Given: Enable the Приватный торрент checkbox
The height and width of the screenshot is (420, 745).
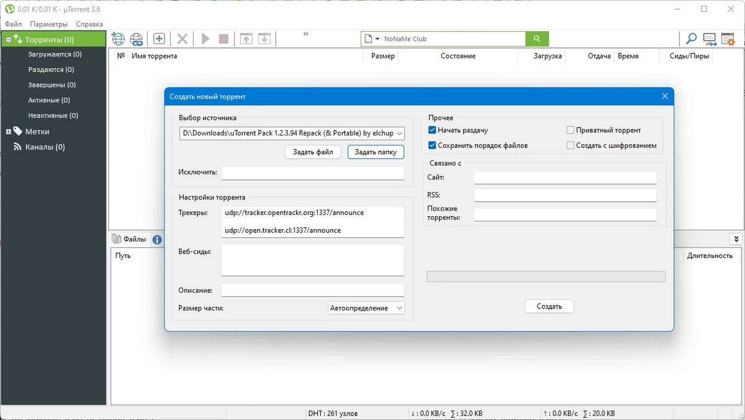Looking at the screenshot, I should (571, 130).
